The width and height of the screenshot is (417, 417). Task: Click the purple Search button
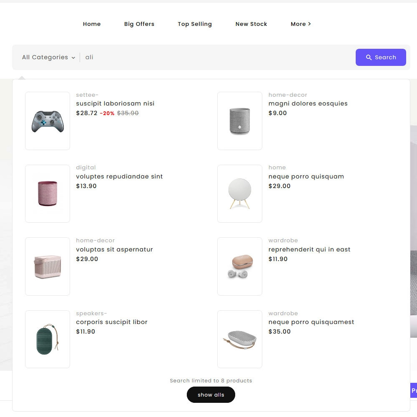pyautogui.click(x=381, y=58)
